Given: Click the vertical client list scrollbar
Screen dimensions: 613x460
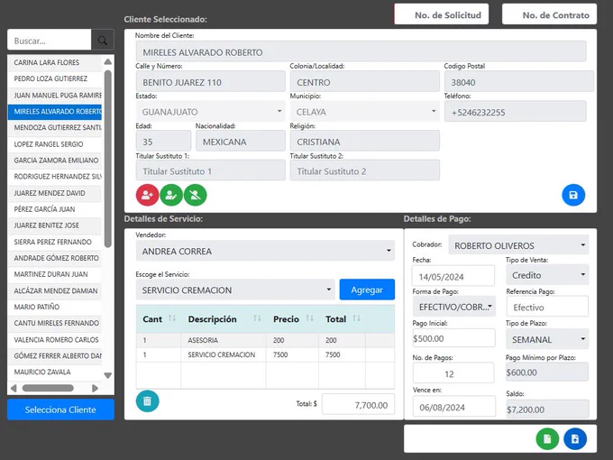Looking at the screenshot, I should pyautogui.click(x=108, y=159).
